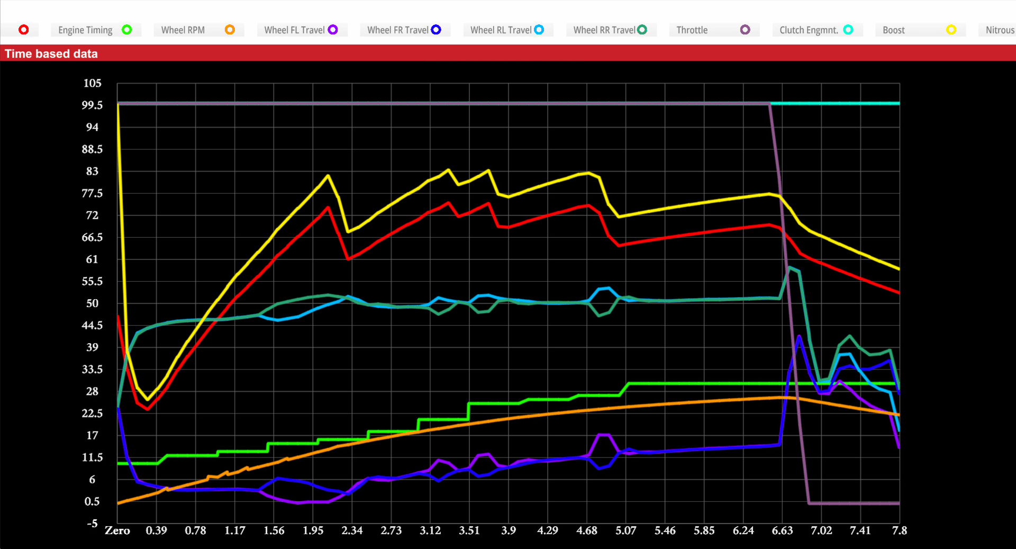Click the green circle beside Engine Timing
The height and width of the screenshot is (549, 1016).
coord(127,30)
